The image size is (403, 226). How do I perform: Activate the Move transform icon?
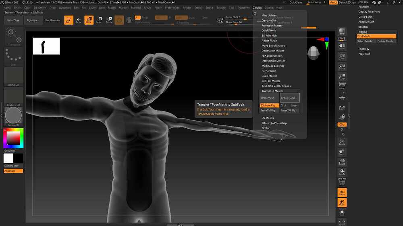coord(89,20)
